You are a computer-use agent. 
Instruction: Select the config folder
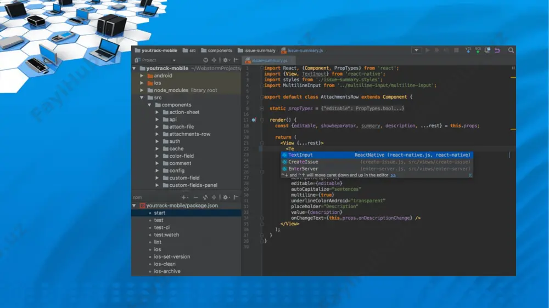(x=177, y=170)
